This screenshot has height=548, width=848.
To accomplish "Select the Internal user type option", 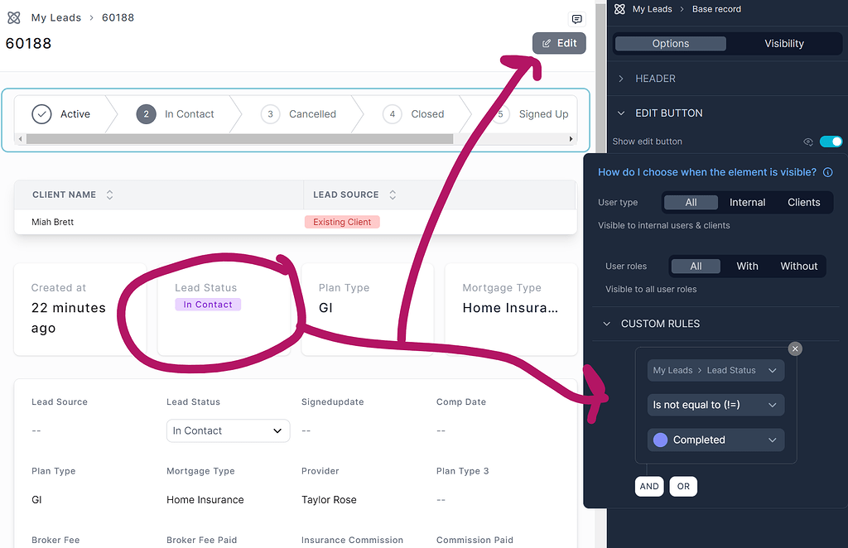I will [x=747, y=202].
